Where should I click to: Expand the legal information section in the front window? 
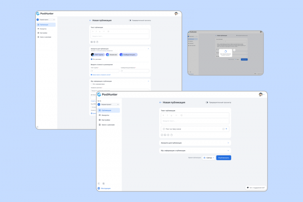point(195,151)
